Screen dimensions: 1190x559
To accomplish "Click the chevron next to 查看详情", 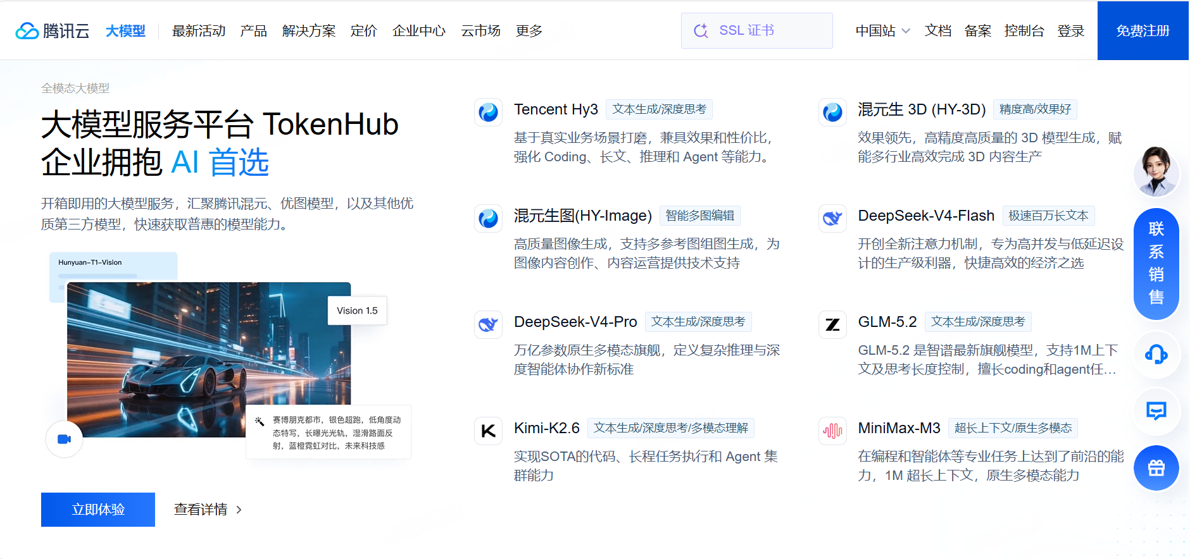I will pos(239,510).
